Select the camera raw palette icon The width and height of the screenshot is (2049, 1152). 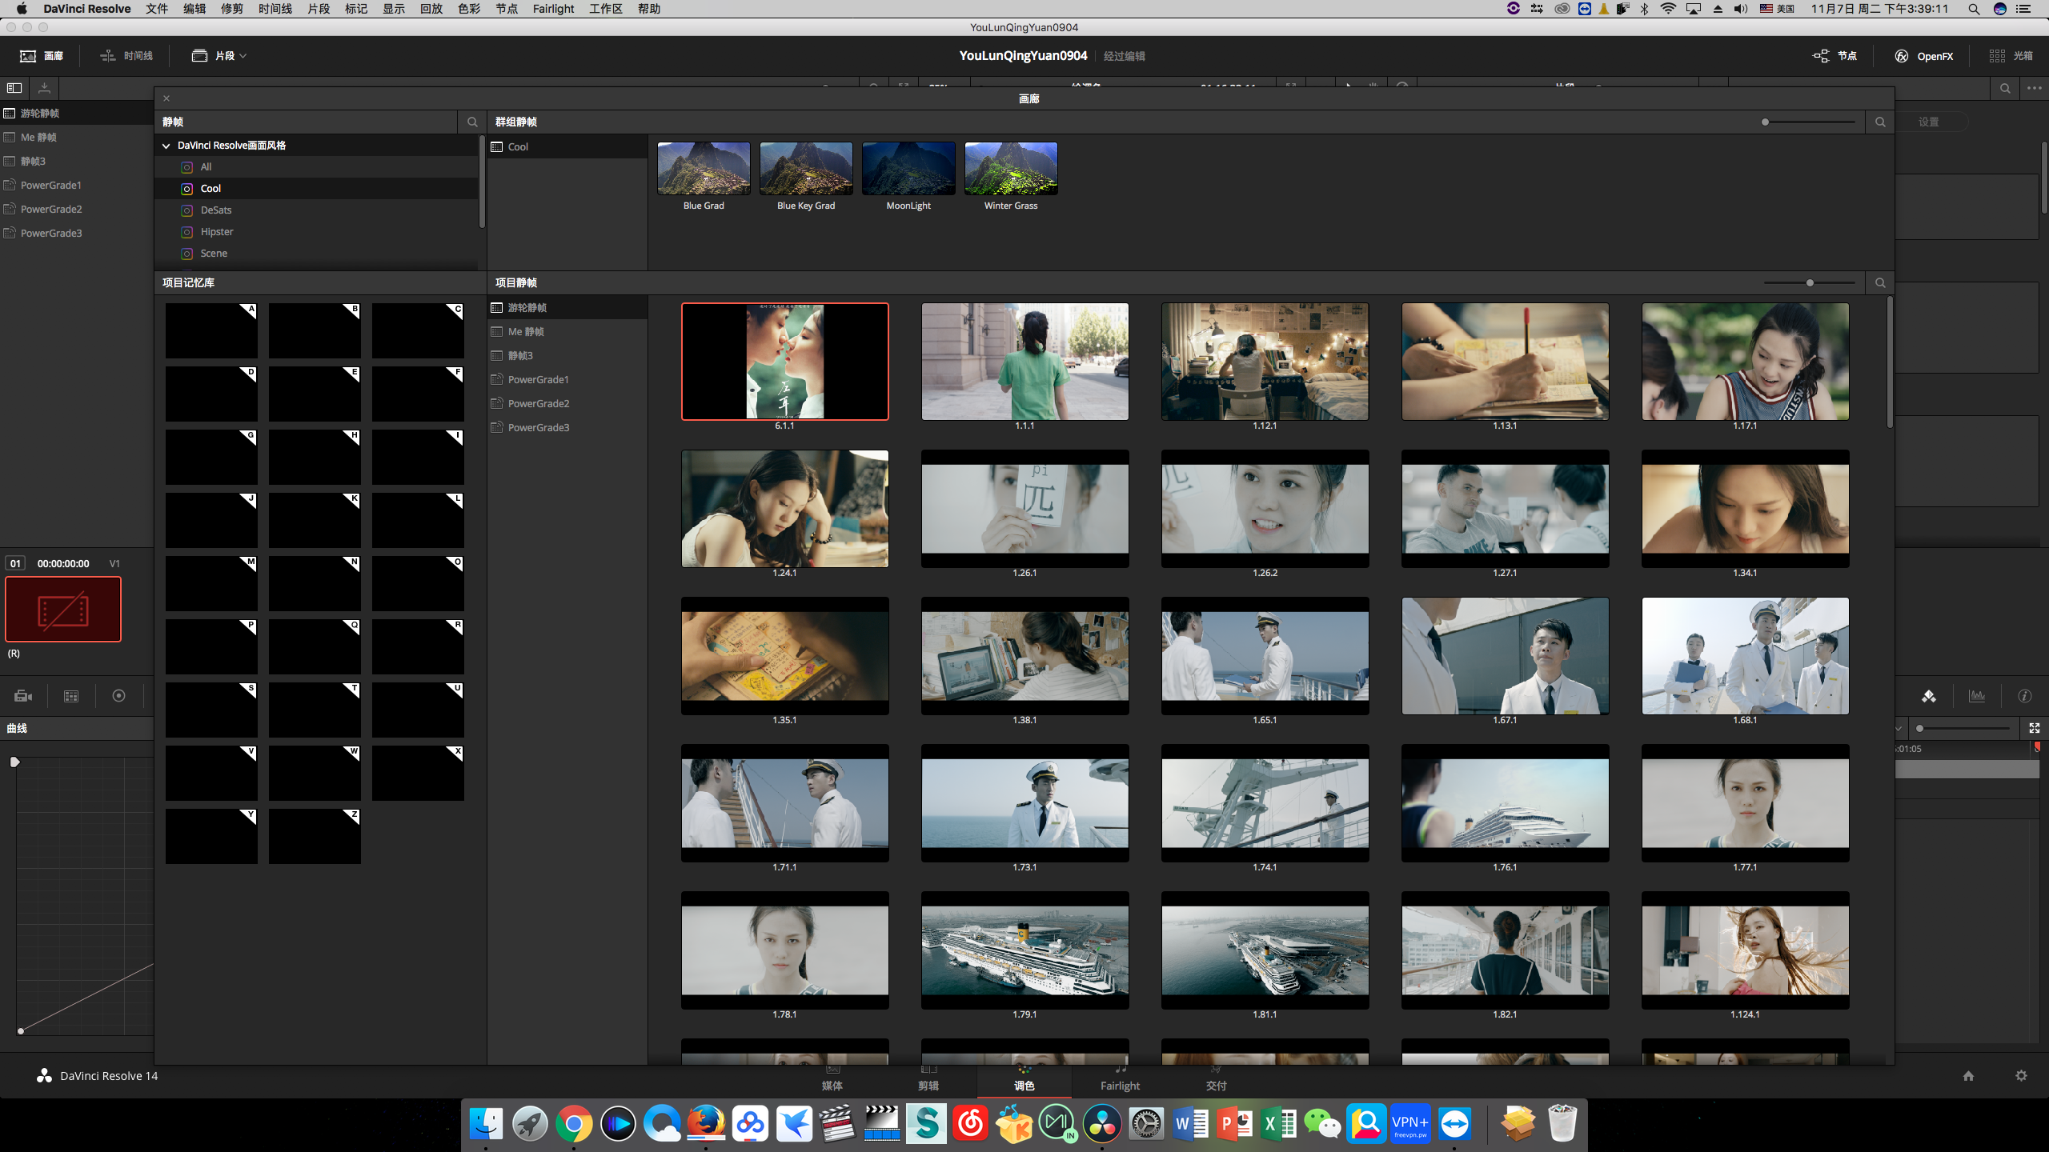[23, 696]
